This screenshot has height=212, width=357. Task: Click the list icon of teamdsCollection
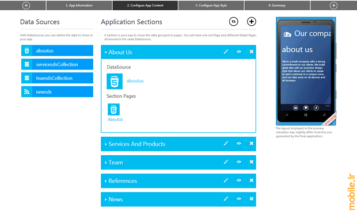click(x=26, y=78)
